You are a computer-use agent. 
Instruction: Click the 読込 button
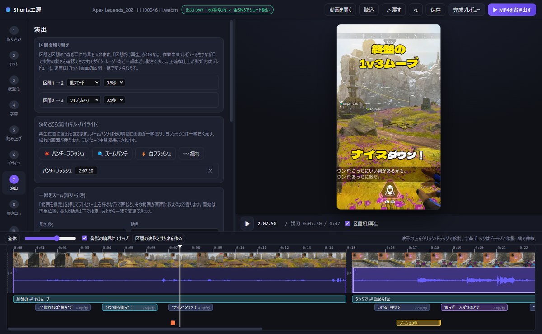[369, 9]
